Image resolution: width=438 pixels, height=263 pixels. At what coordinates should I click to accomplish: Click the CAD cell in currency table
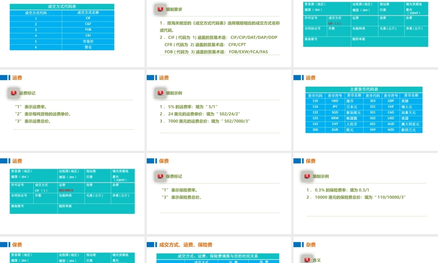point(391,113)
